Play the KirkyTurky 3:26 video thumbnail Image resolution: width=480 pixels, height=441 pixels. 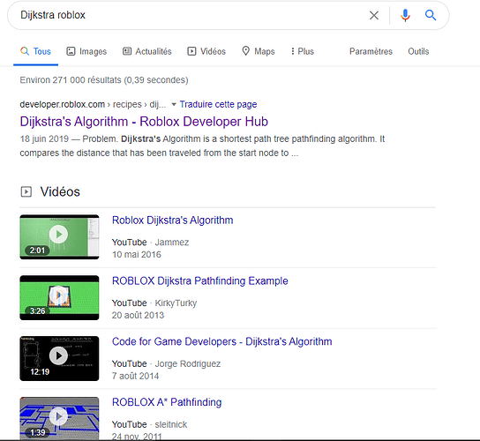coord(59,297)
